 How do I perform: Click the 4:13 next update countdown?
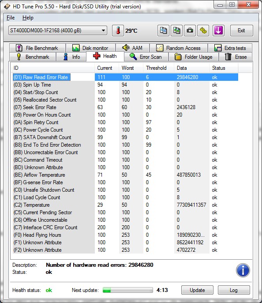tap(162, 290)
